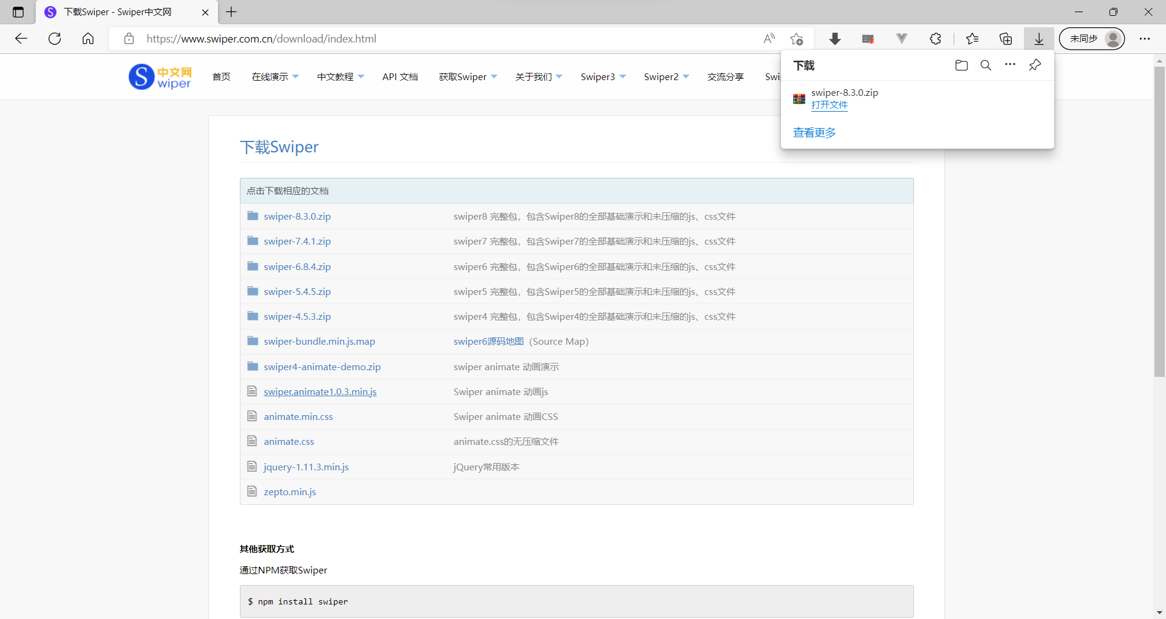Click the address bar URL
Viewport: 1166px width, 619px height.
pos(261,39)
